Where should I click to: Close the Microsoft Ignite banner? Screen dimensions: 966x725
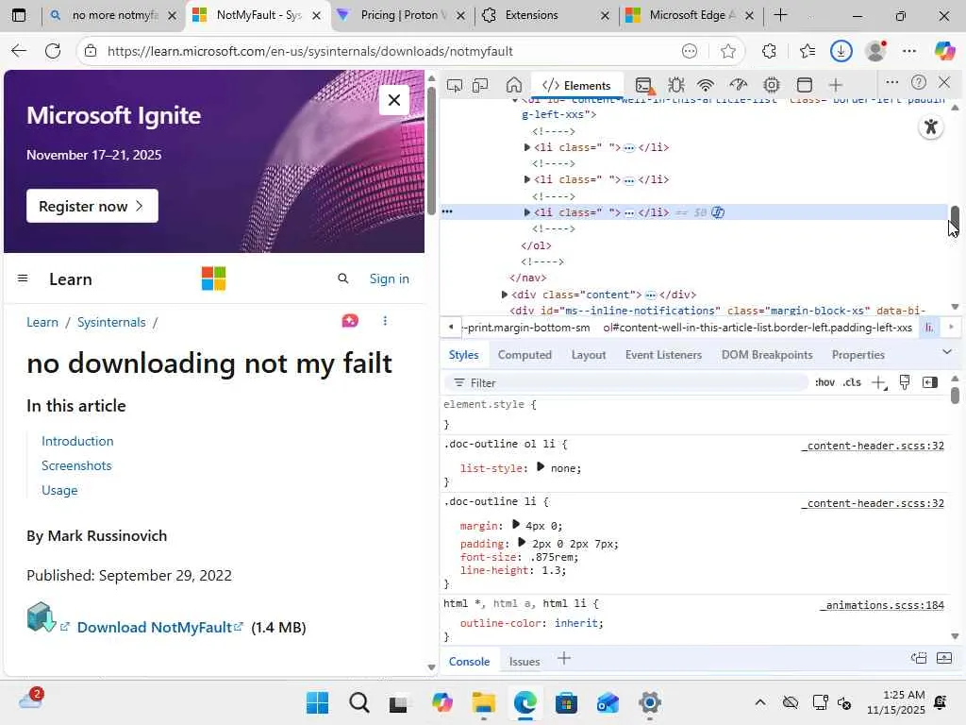coord(394,100)
